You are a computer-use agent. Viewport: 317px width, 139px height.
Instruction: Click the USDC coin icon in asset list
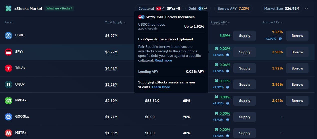pyautogui.click(x=8, y=36)
